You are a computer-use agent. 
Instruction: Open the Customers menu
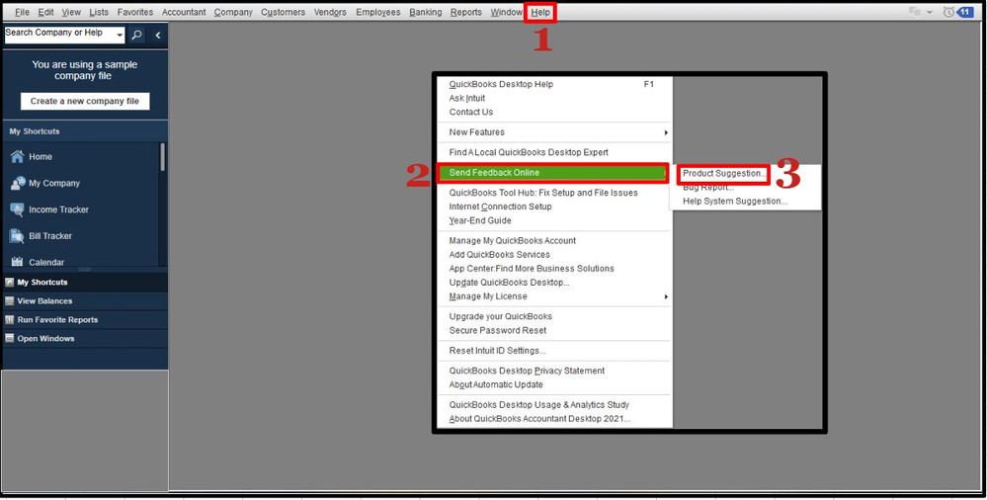283,12
